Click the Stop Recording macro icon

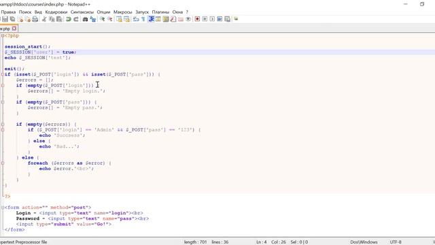(205, 19)
